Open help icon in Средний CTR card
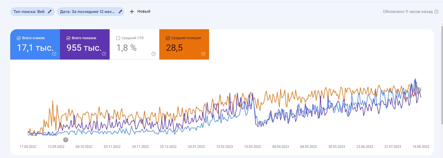Screen dimensions: 443x158 tap(154, 54)
